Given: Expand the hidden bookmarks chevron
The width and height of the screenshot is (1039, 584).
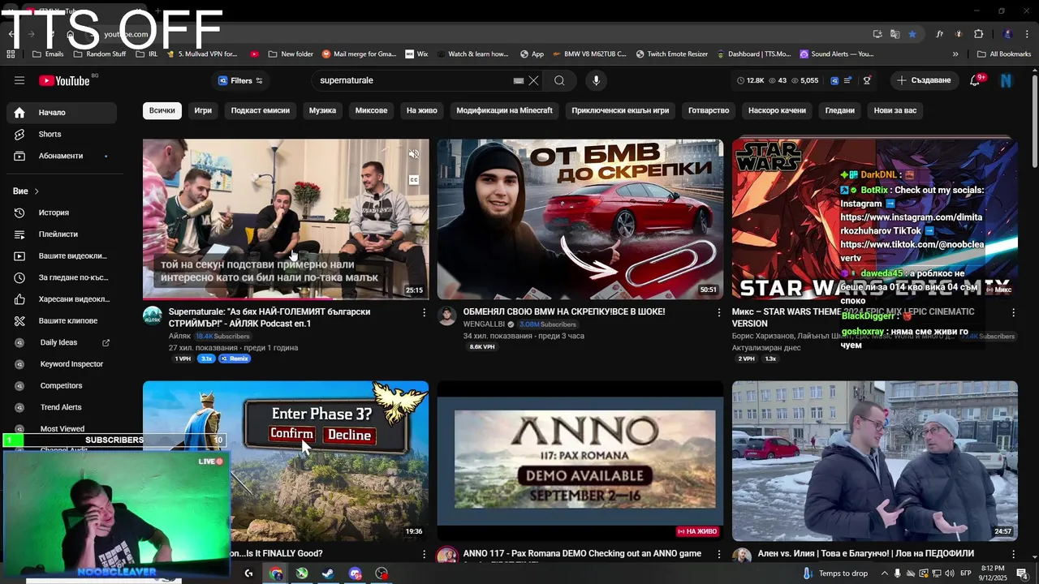Looking at the screenshot, I should point(955,54).
